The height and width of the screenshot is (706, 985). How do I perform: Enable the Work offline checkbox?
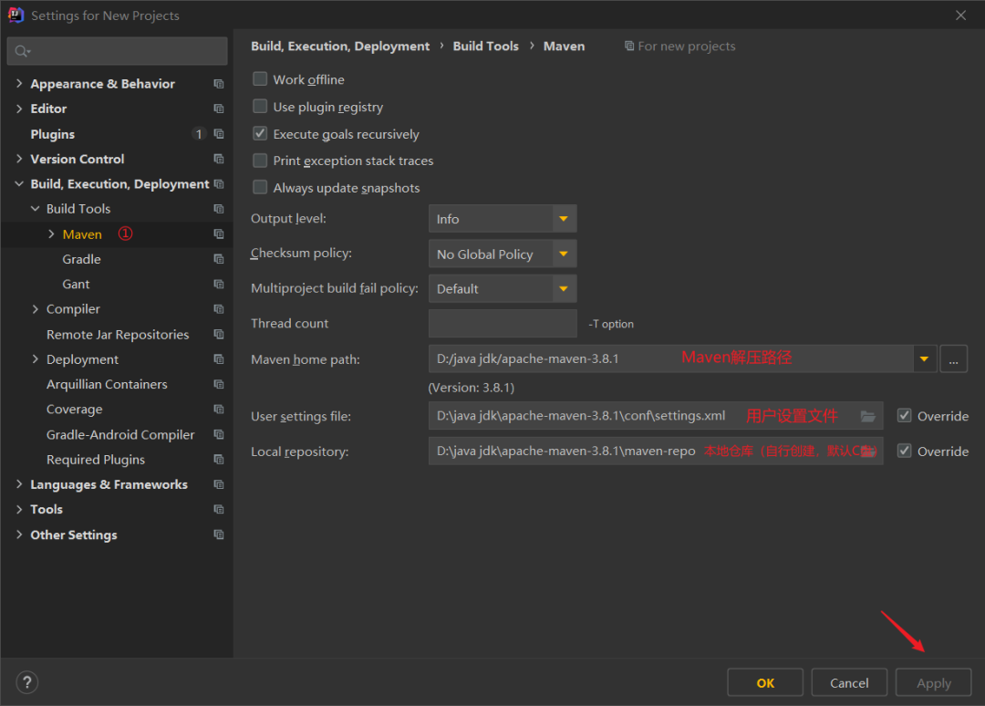(259, 79)
